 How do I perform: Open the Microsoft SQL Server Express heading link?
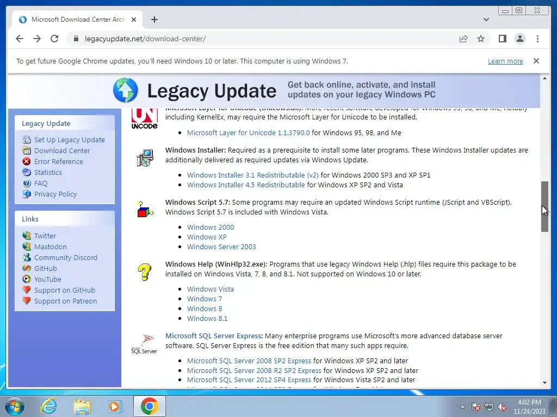coord(213,336)
